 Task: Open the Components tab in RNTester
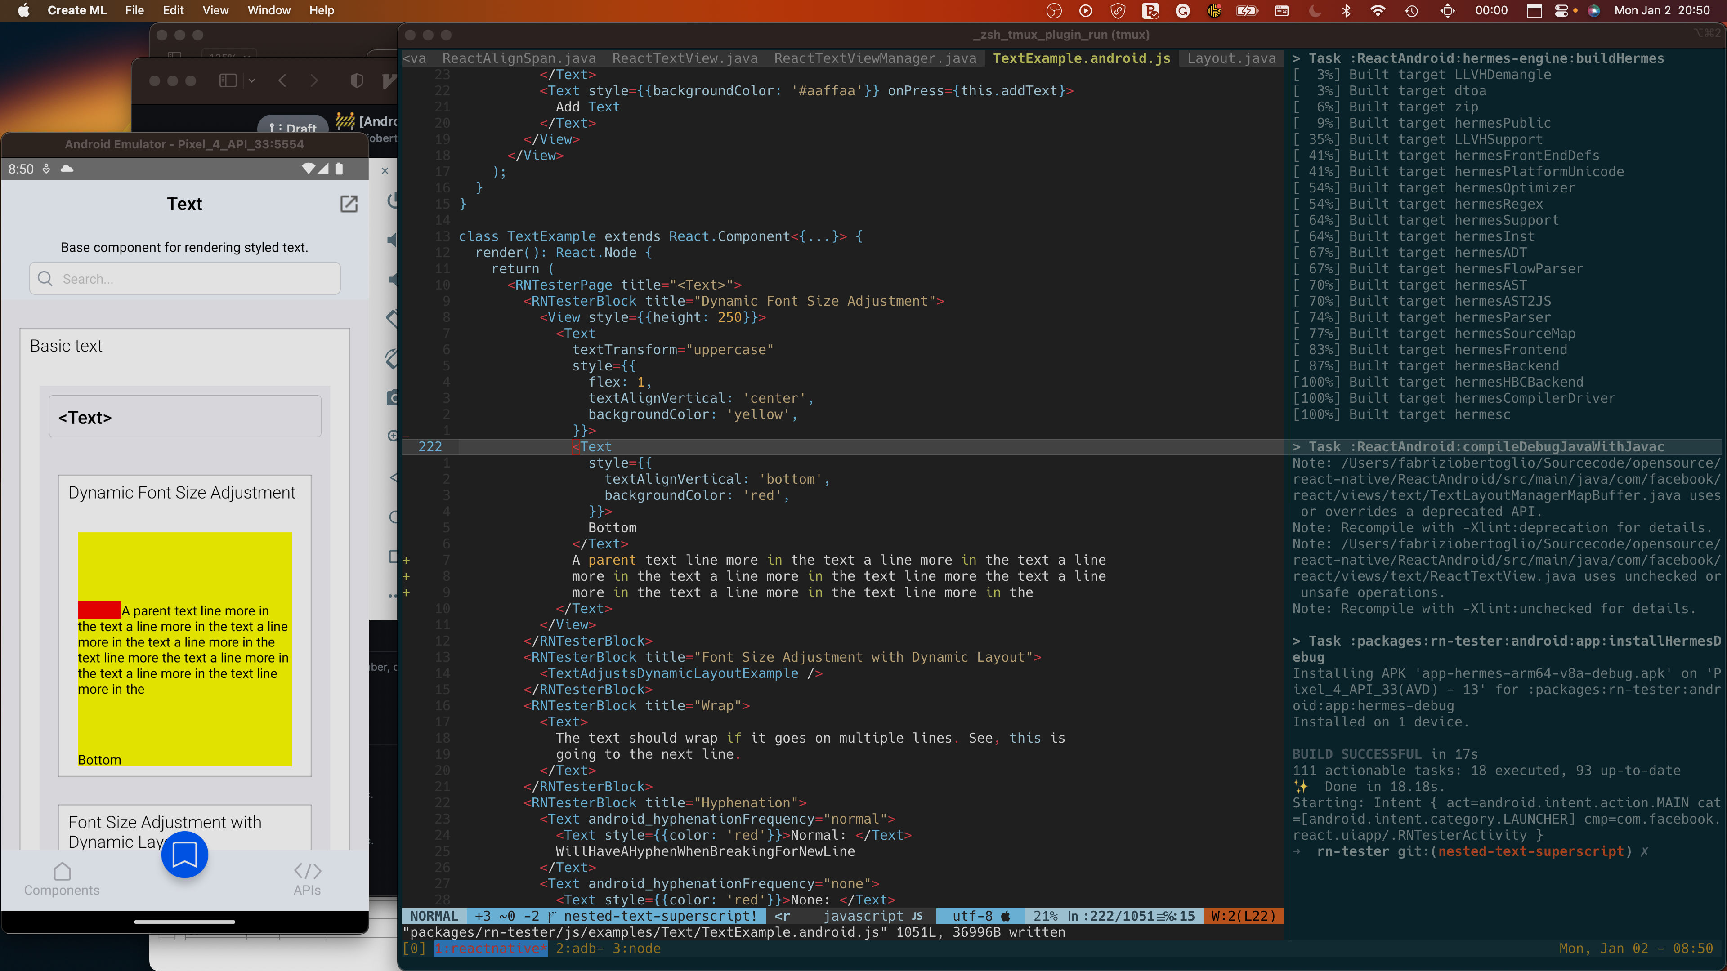pos(62,878)
